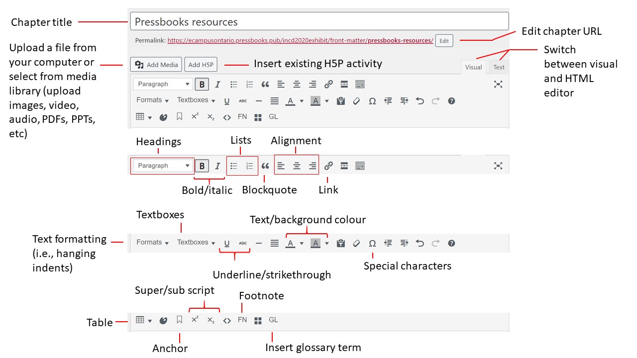Click Underline in main editor second row
637x358 pixels.
point(227,101)
